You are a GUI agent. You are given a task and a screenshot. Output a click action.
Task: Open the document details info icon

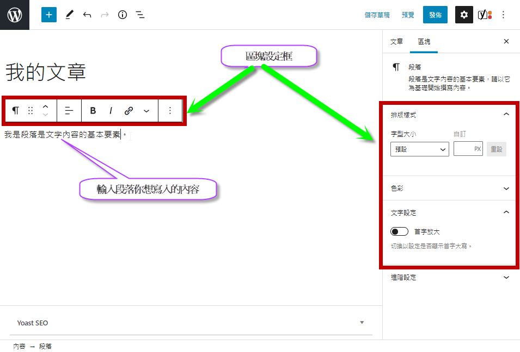pos(123,15)
